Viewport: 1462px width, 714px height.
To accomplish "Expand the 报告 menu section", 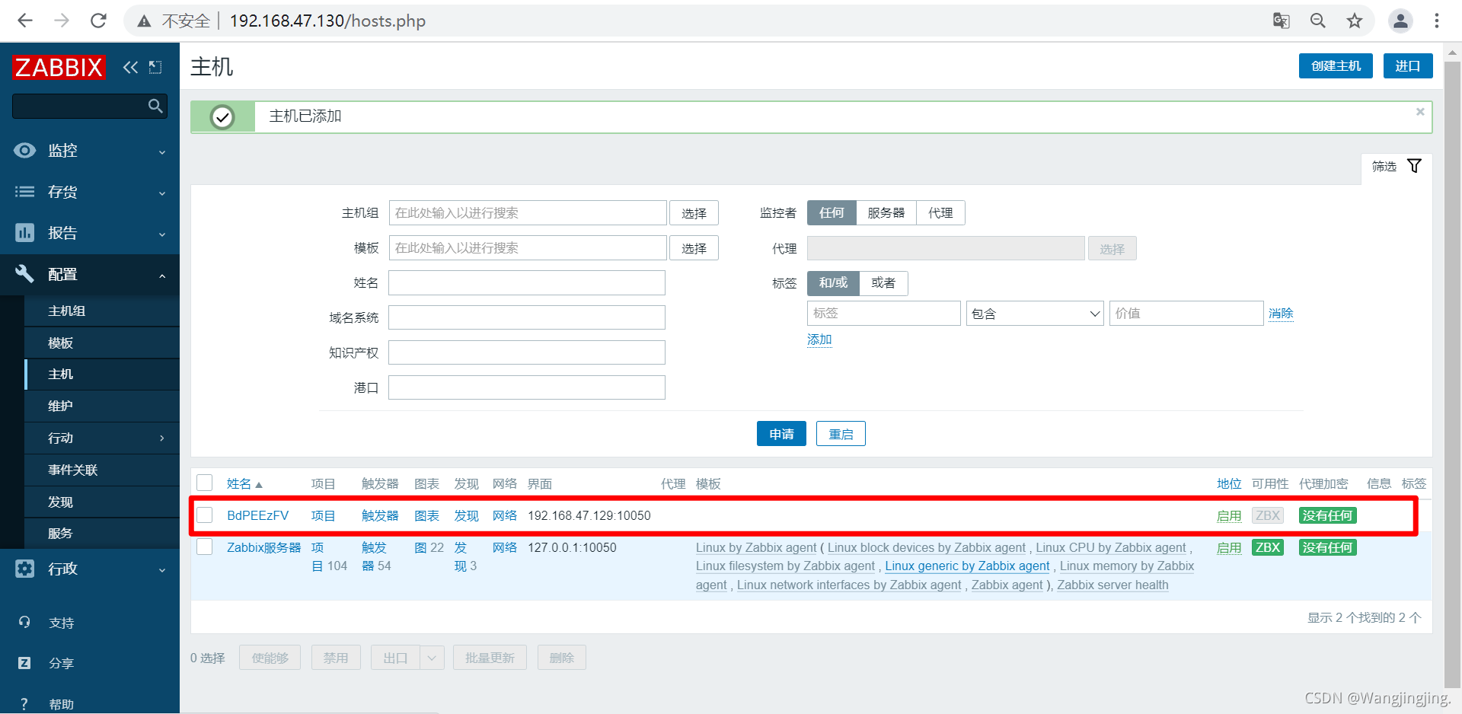I will coord(90,233).
